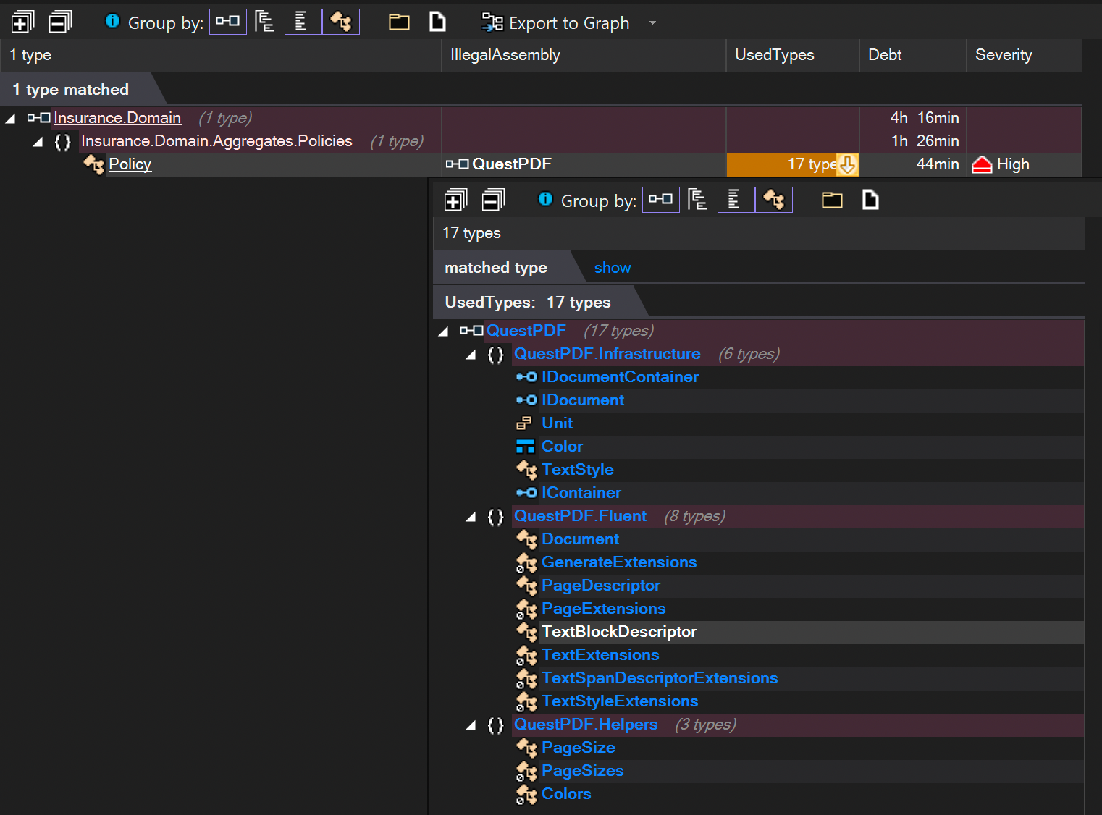1102x815 pixels.
Task: Click the 'show' link beside matched type
Action: point(613,268)
